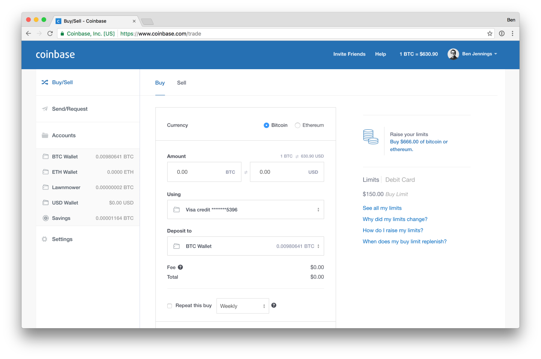Viewport: 541px width, 359px height.
Task: Bookmark page with the star icon
Action: coord(489,33)
